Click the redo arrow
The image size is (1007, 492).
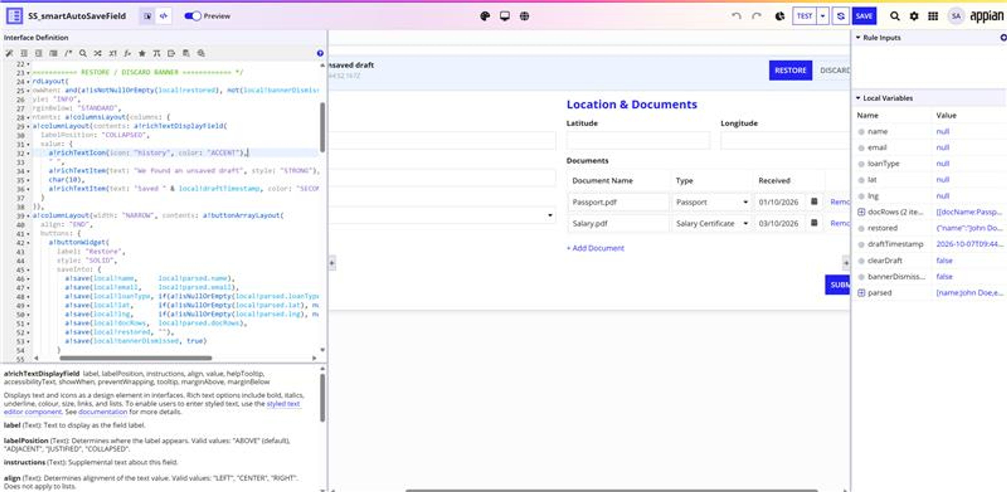(x=757, y=16)
